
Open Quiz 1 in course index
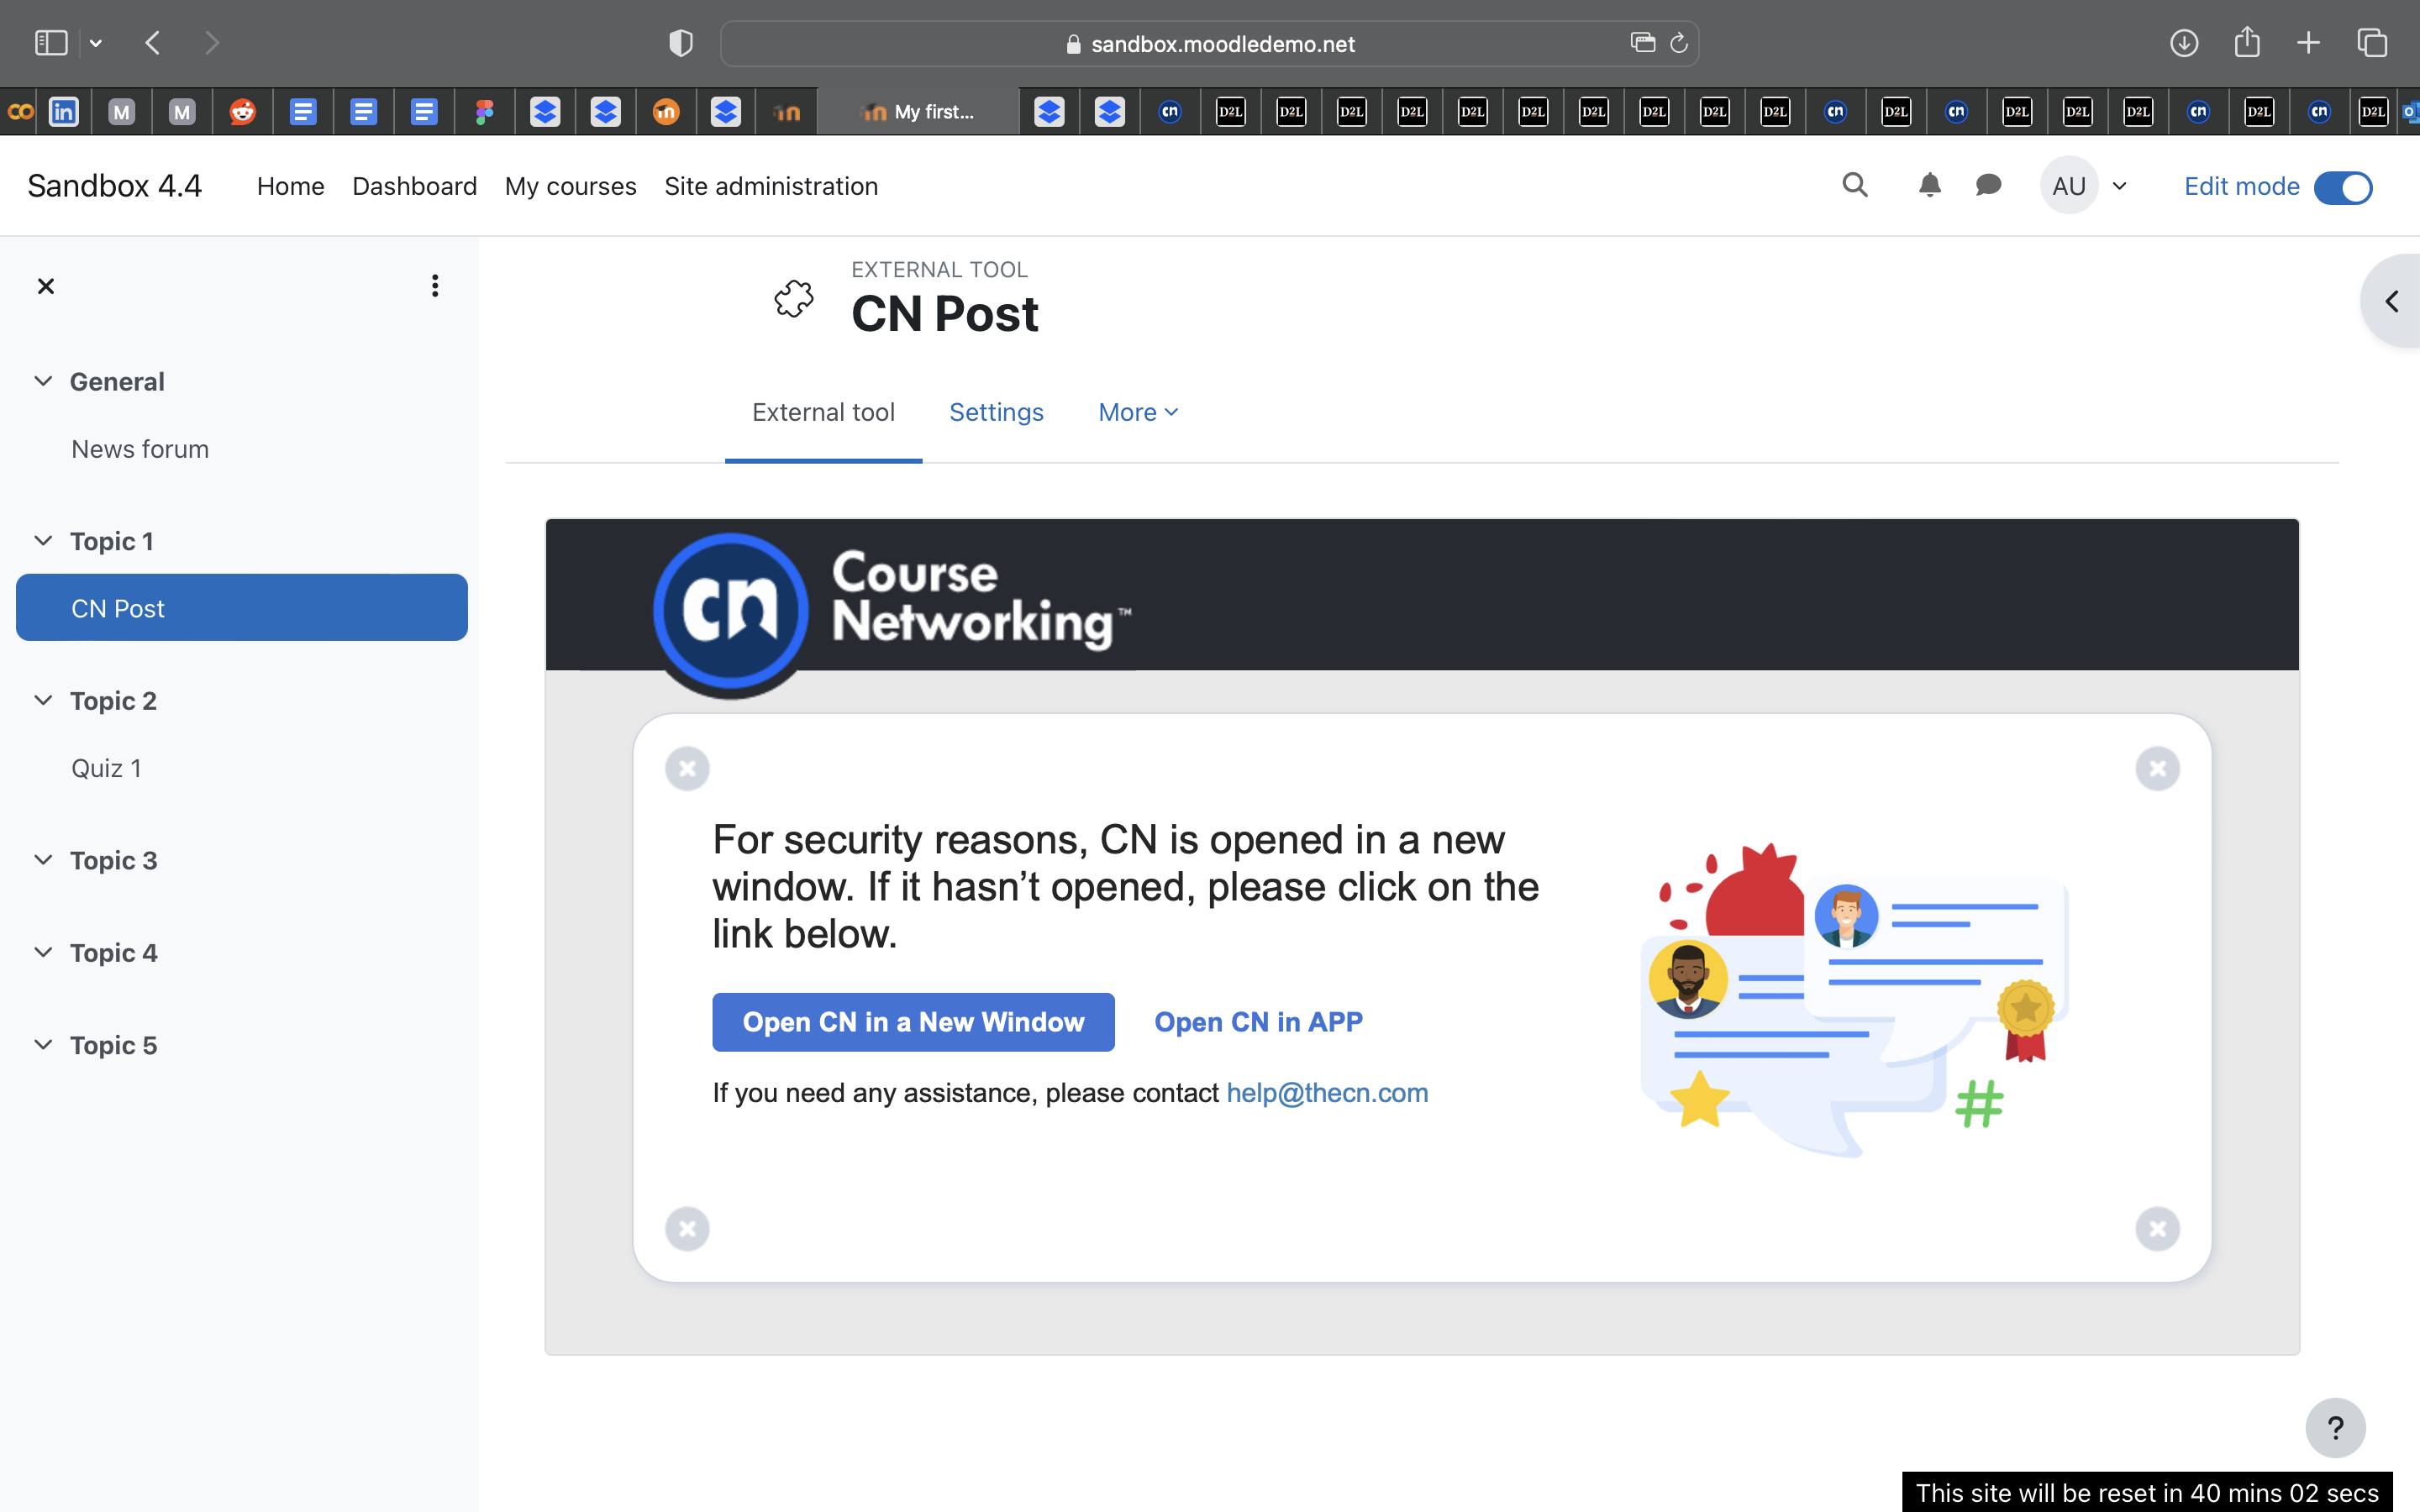(x=106, y=768)
